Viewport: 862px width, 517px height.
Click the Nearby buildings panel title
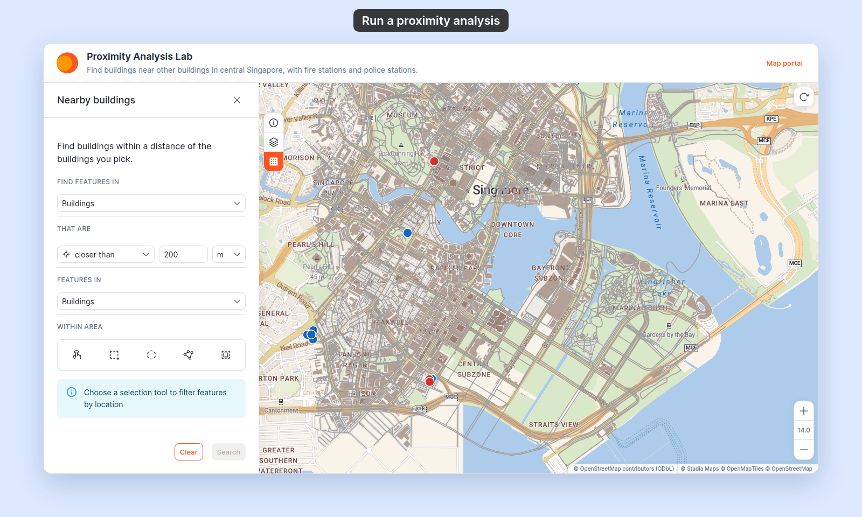(x=96, y=100)
